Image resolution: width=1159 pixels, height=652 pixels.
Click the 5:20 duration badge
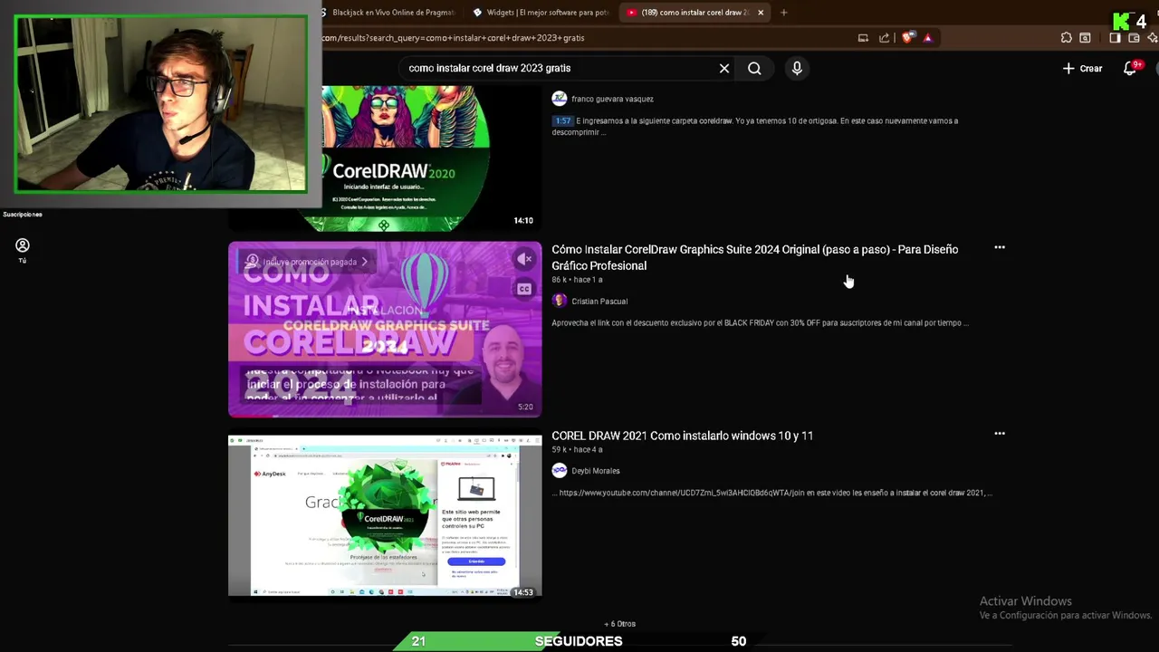pyautogui.click(x=525, y=407)
